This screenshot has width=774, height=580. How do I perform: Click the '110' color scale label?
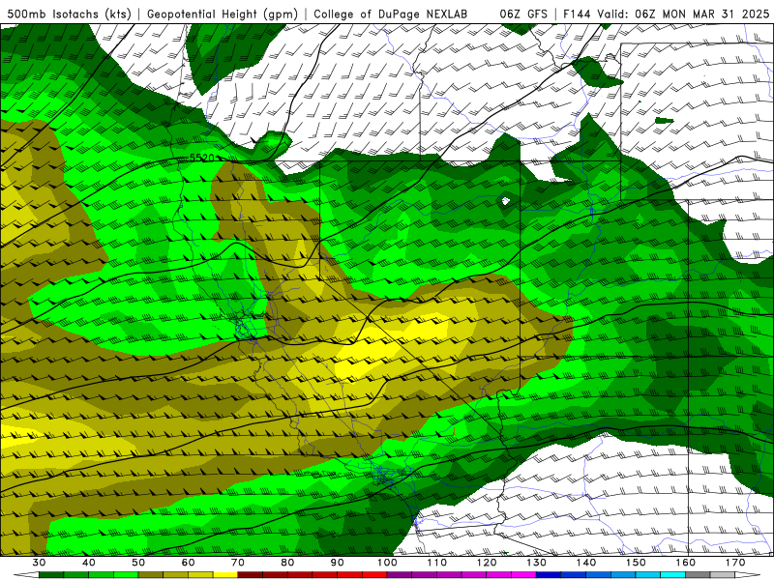437,563
